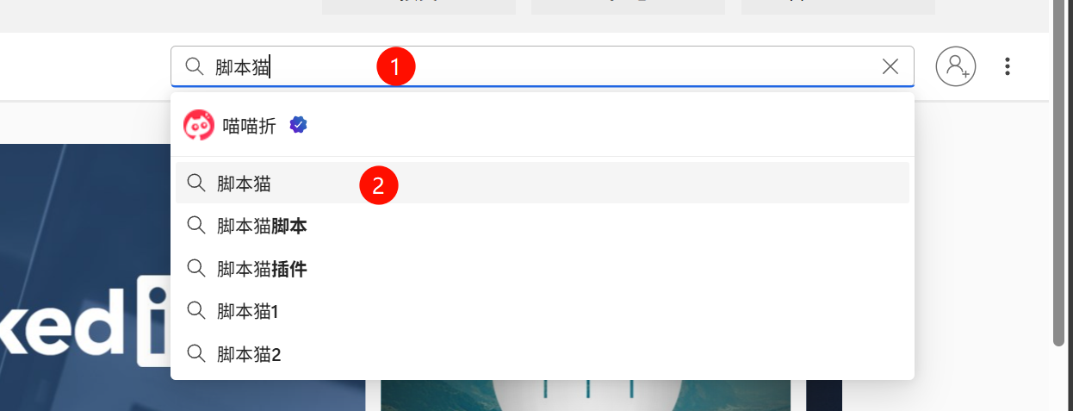This screenshot has height=411, width=1073.
Task: Click the vertical page scrollbar thumb
Action: click(1058, 172)
